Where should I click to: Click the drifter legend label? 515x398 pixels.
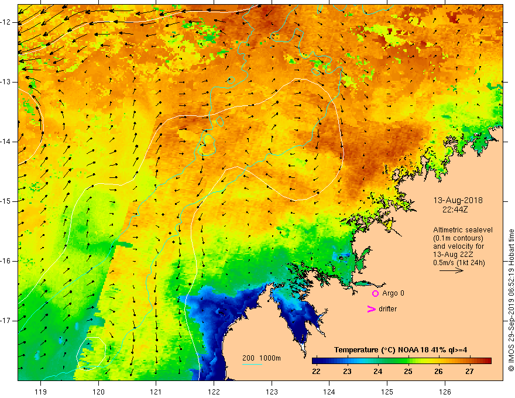point(387,309)
